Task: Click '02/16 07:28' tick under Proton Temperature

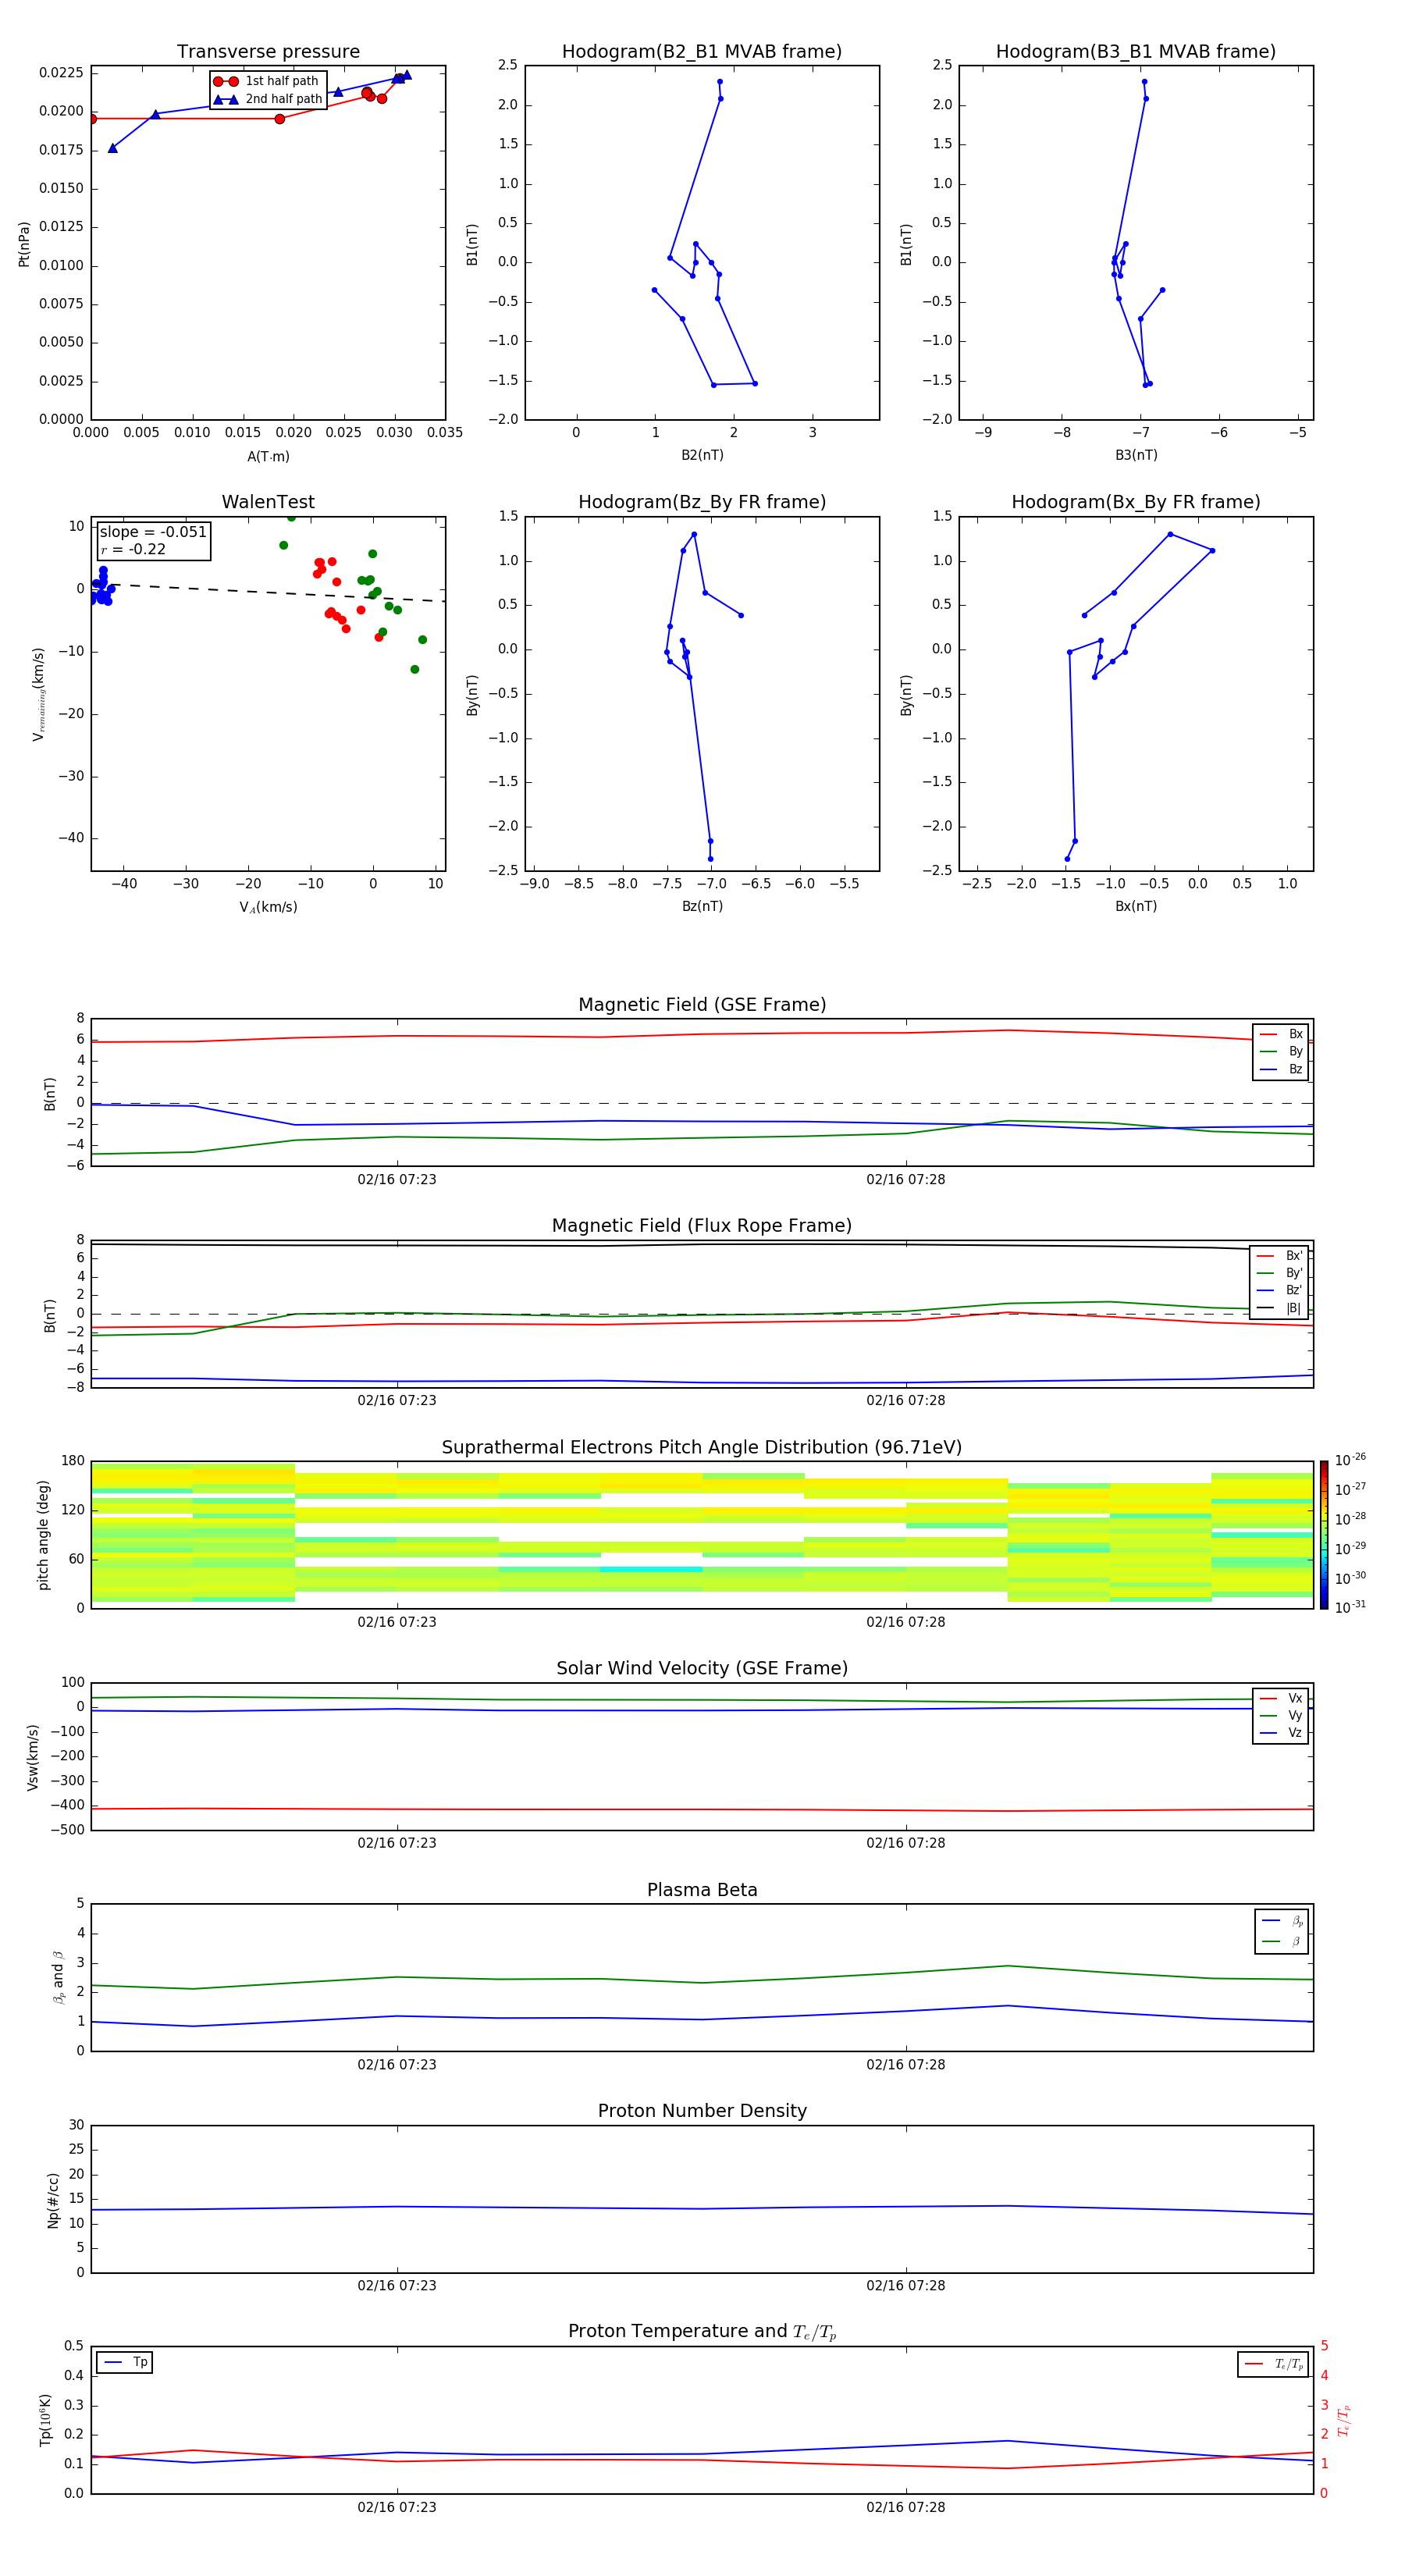Action: pos(906,2507)
